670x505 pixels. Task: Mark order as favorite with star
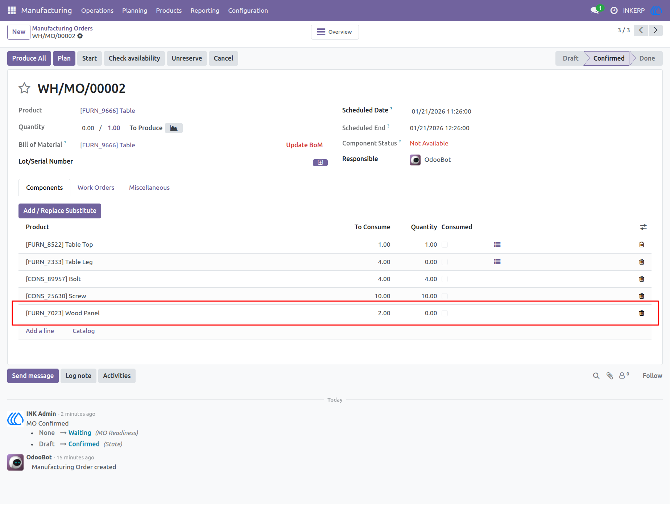pos(24,88)
